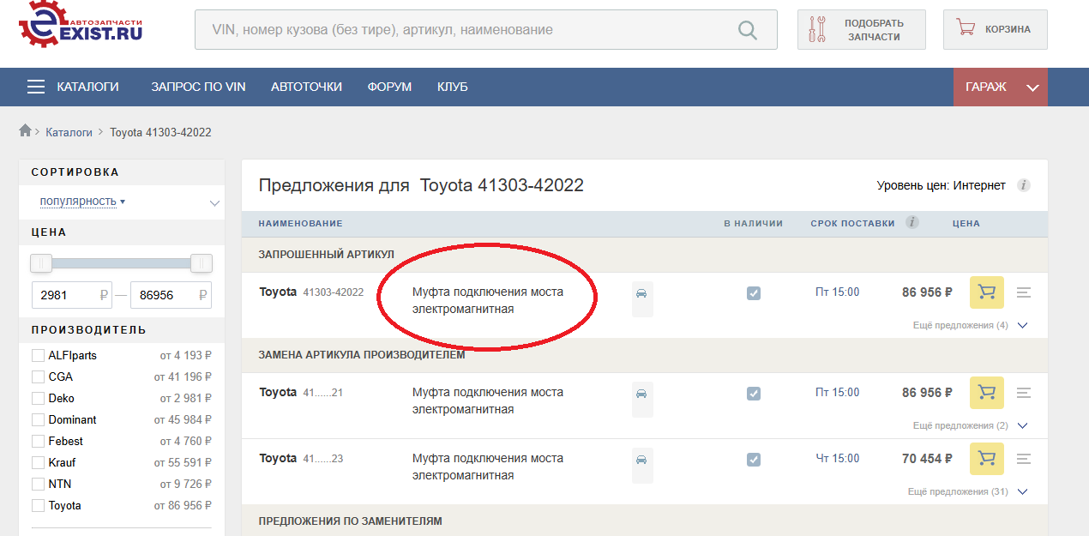The image size is (1089, 536).
Task: Open the Форум section
Action: tap(389, 87)
